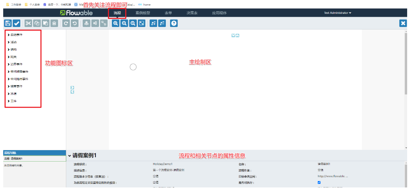The image size is (410, 191).
Task: Select 流程: 请假案例1 in process navigator
Action: click(35, 158)
